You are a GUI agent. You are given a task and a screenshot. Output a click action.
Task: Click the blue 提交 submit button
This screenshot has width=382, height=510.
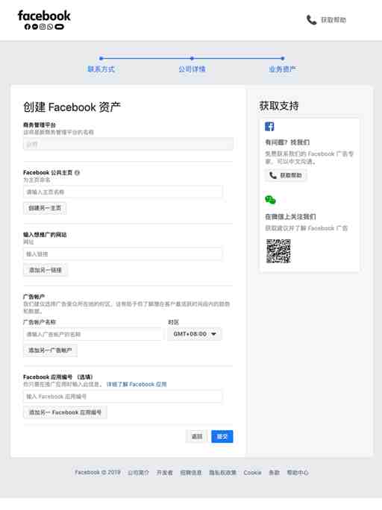[222, 436]
